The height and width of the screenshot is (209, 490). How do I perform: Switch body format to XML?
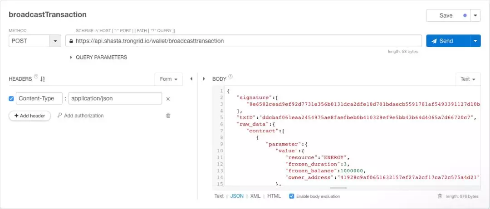(255, 196)
